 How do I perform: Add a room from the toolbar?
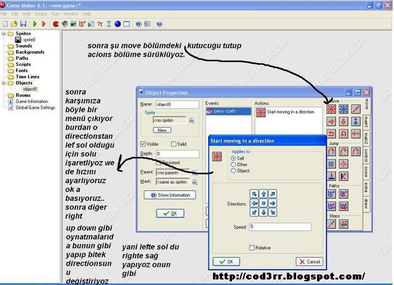click(127, 24)
